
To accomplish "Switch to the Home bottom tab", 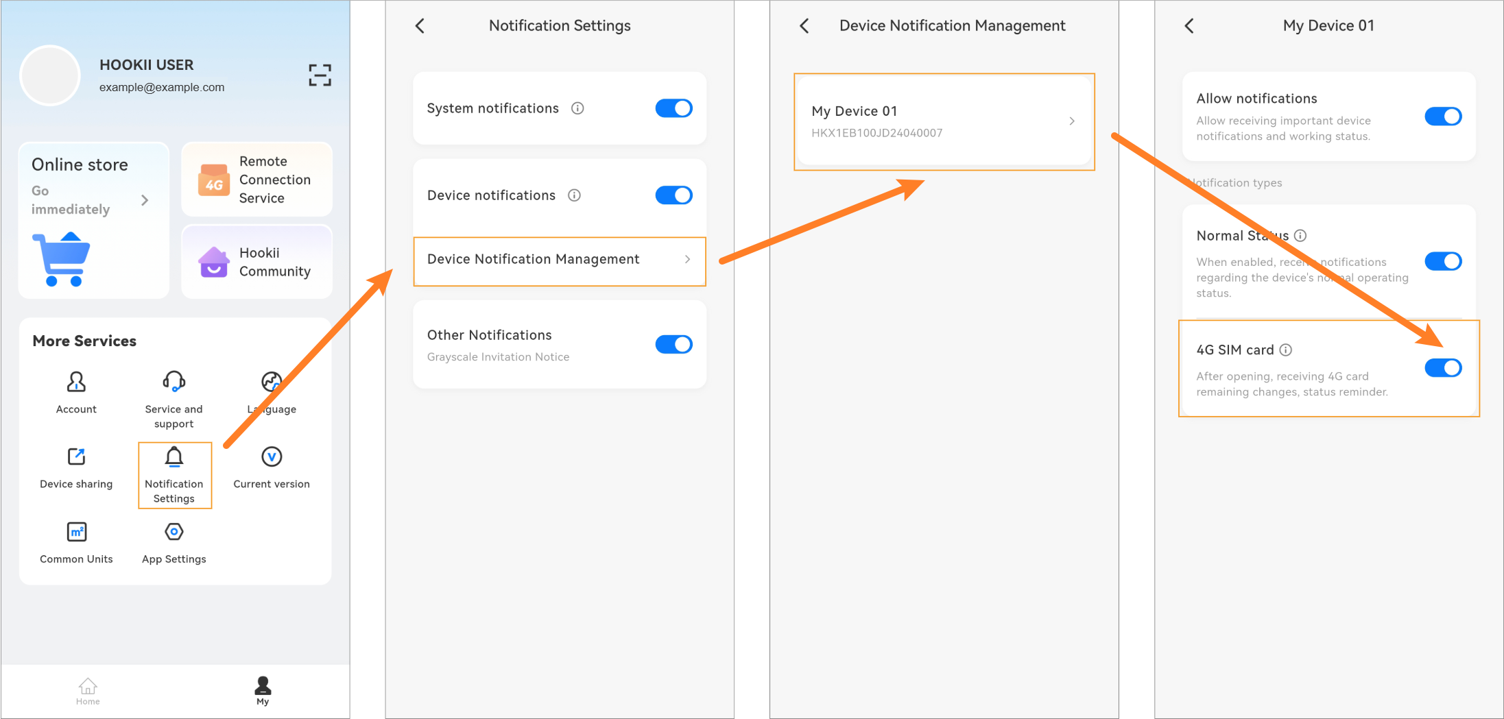I will 88,691.
